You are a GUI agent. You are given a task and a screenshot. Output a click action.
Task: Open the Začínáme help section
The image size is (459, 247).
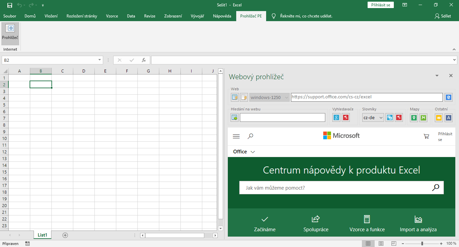(265, 224)
